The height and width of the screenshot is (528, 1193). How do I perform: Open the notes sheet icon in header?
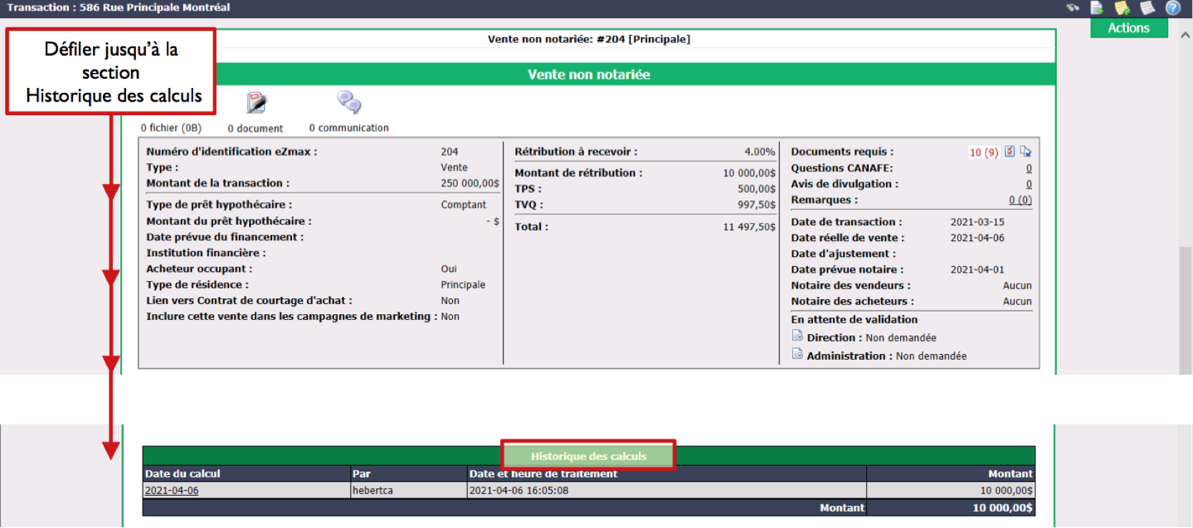1147,8
